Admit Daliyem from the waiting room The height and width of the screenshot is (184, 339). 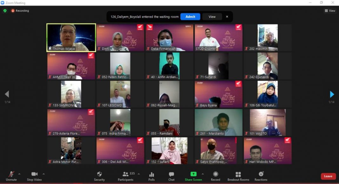[x=190, y=17]
